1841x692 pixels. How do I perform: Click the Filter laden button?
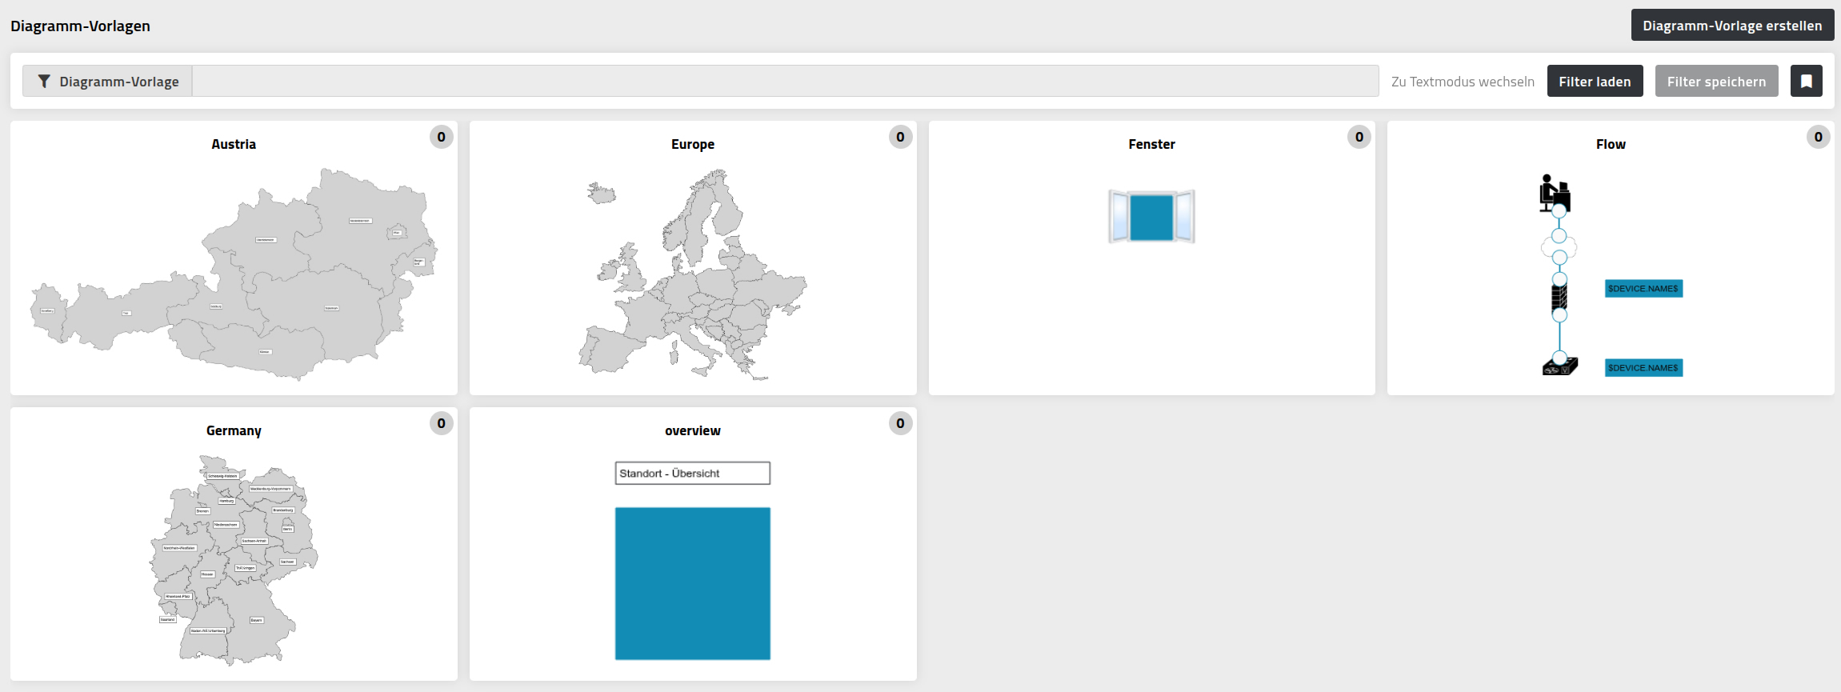point(1595,81)
